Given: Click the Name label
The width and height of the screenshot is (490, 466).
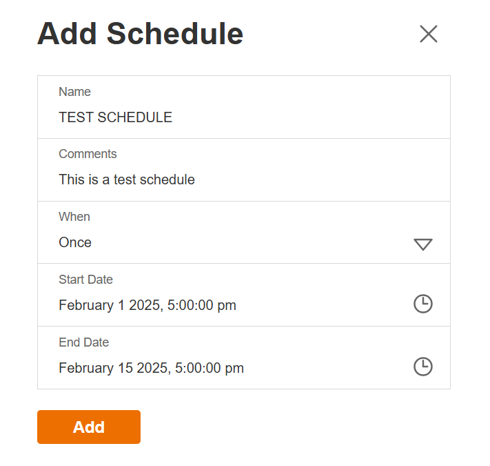Looking at the screenshot, I should (x=74, y=92).
